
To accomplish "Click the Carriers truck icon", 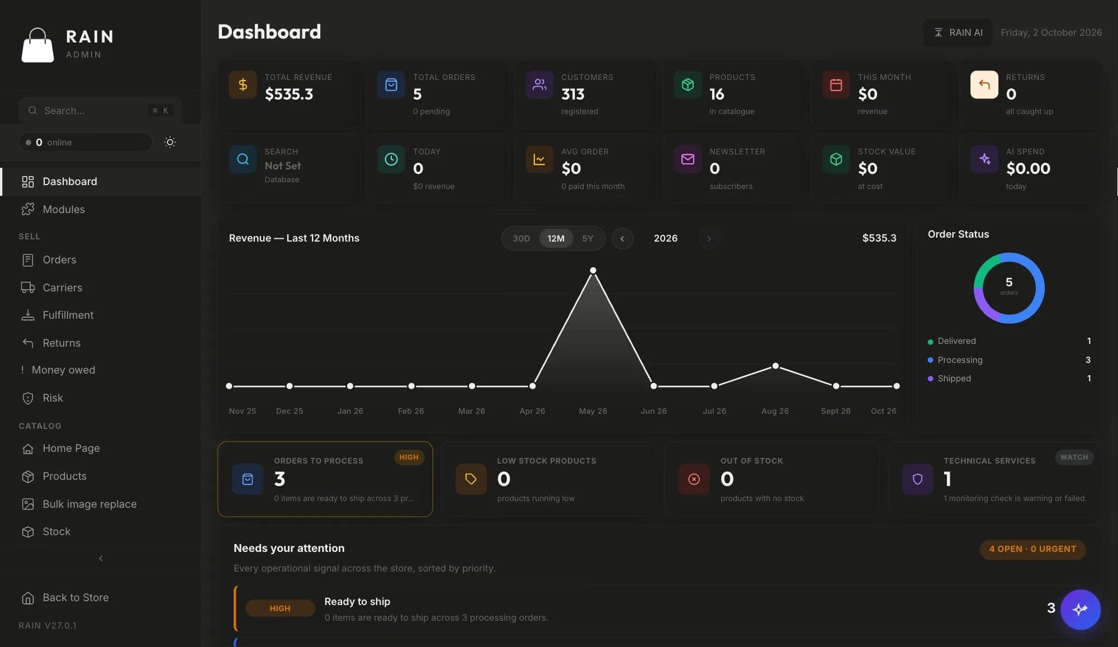I will 28,287.
